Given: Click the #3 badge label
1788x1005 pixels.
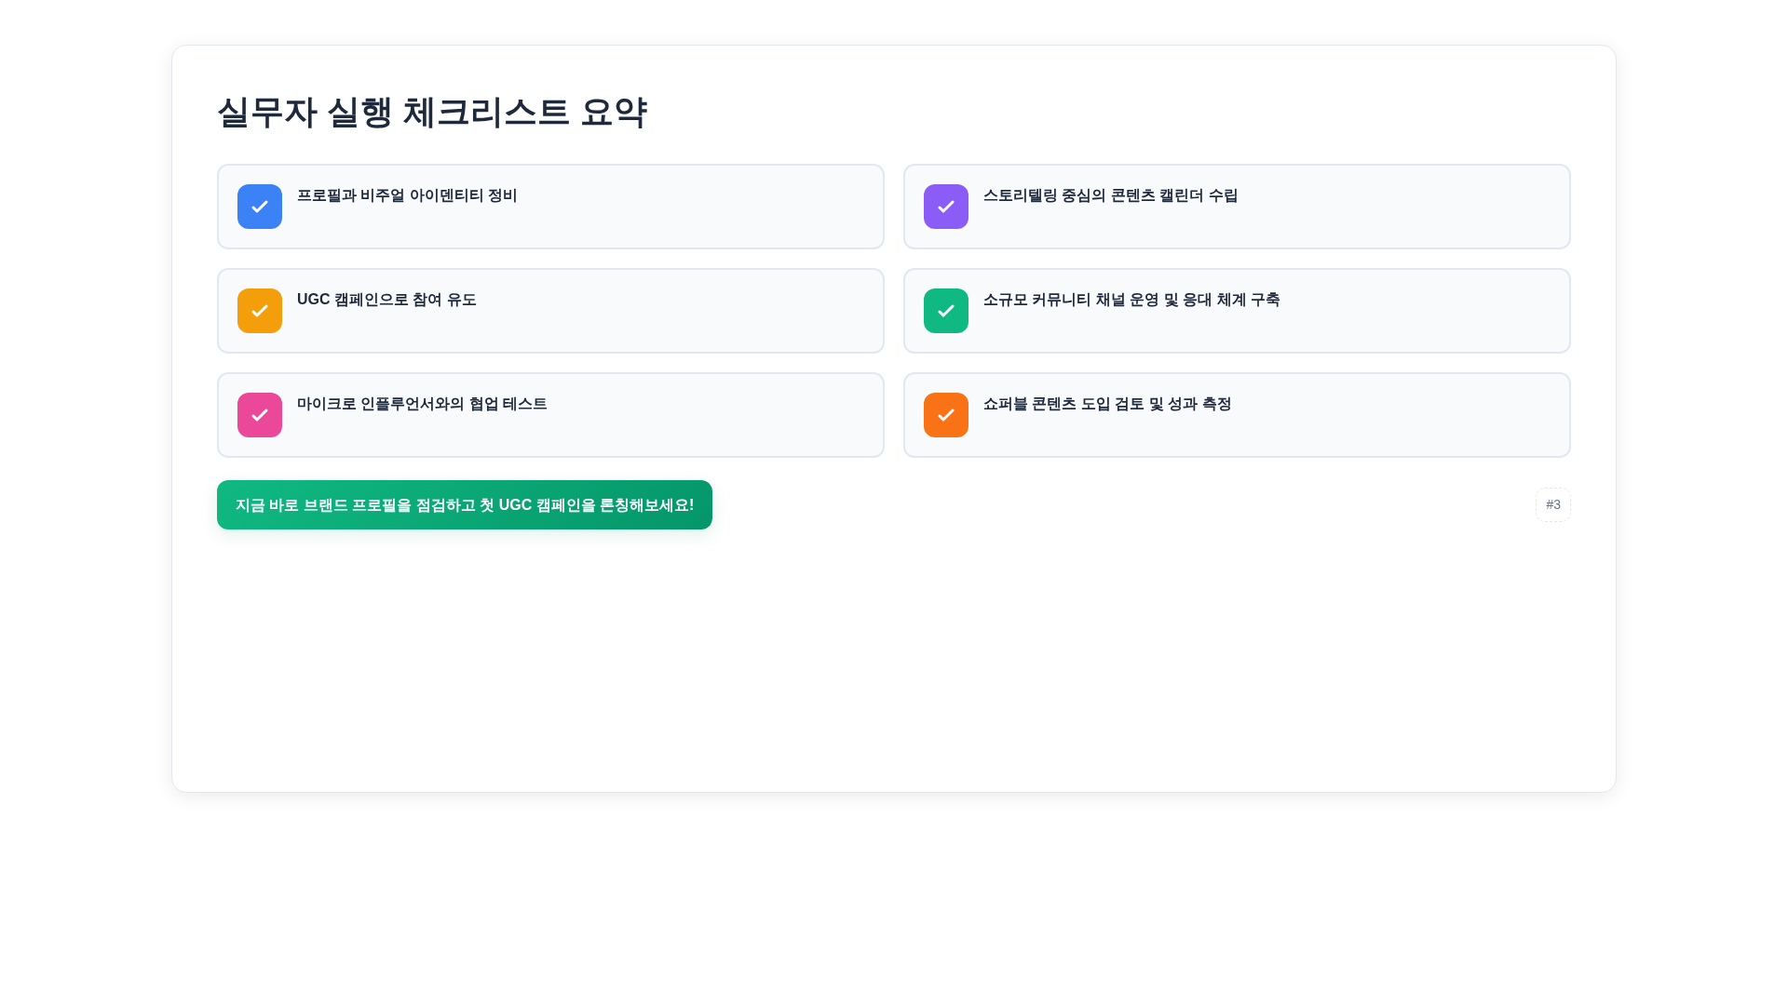Looking at the screenshot, I should [x=1552, y=504].
